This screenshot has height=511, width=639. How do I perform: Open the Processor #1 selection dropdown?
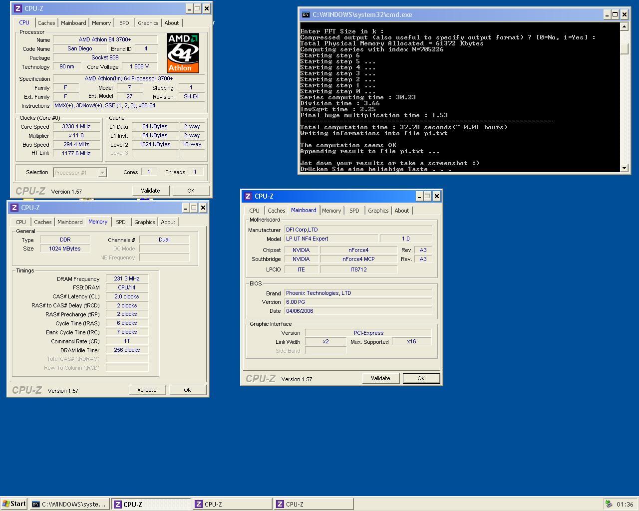tap(102, 173)
